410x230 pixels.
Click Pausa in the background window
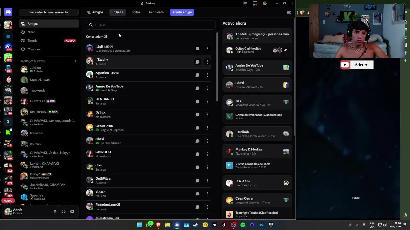[x=356, y=198]
